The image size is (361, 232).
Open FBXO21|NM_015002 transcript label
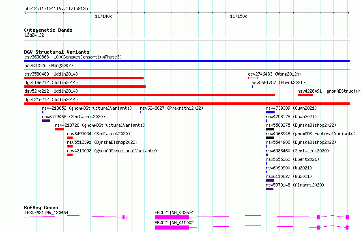[174, 223]
